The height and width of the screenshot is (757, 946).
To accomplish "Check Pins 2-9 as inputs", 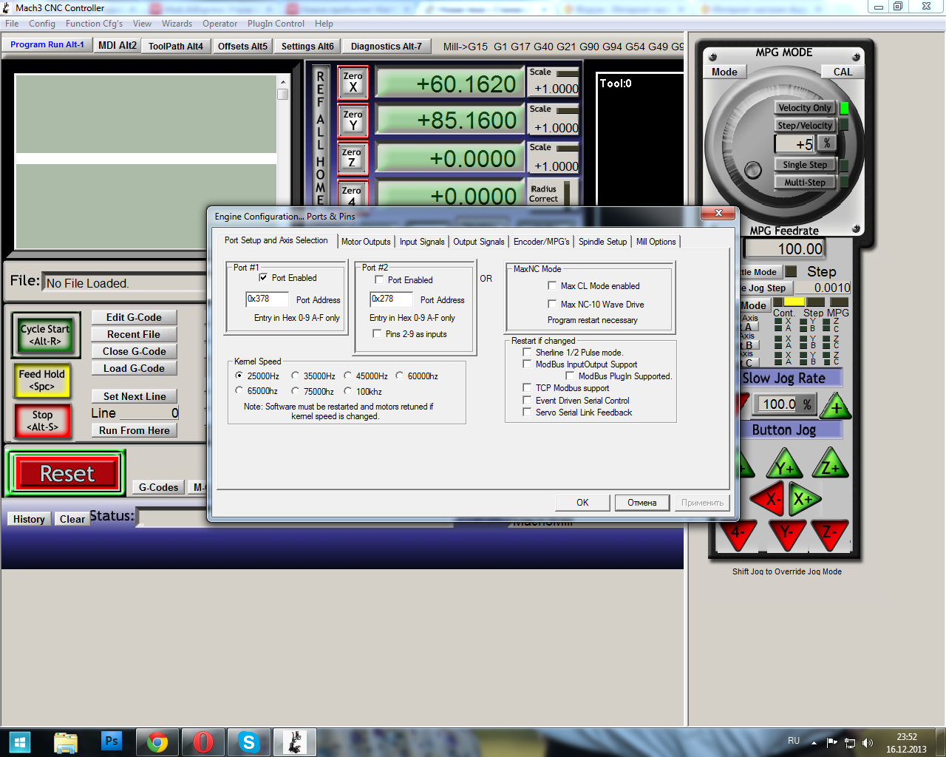I will click(x=377, y=334).
